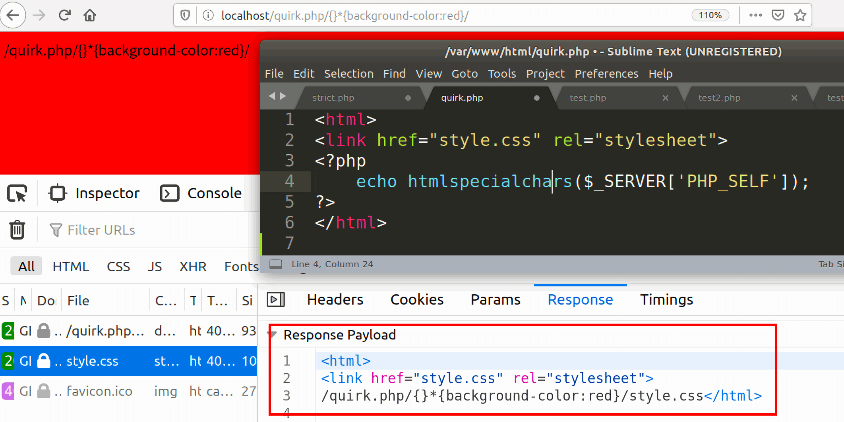Filter network requests by Fonts
This screenshot has height=422, width=844.
[x=241, y=267]
